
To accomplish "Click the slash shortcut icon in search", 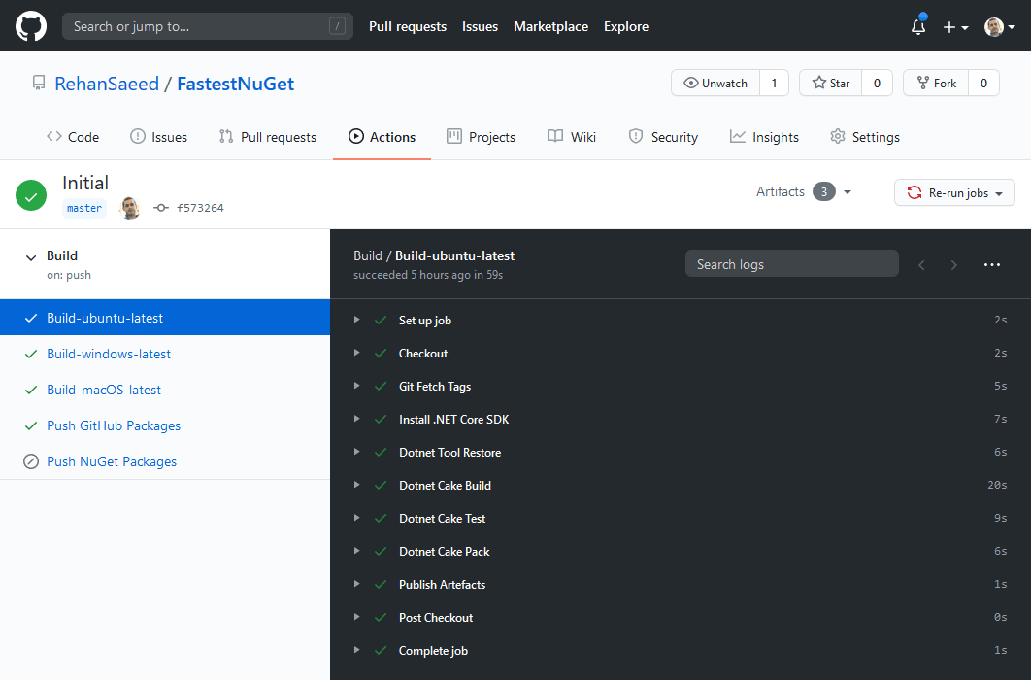I will [337, 26].
